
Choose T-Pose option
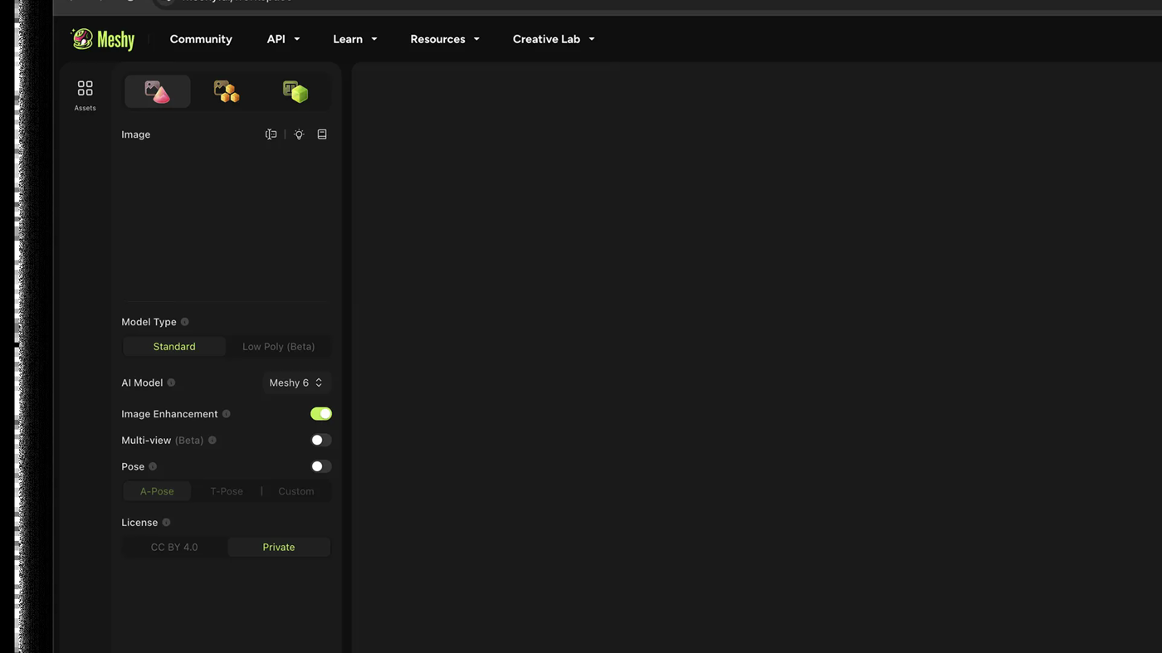coord(227,491)
